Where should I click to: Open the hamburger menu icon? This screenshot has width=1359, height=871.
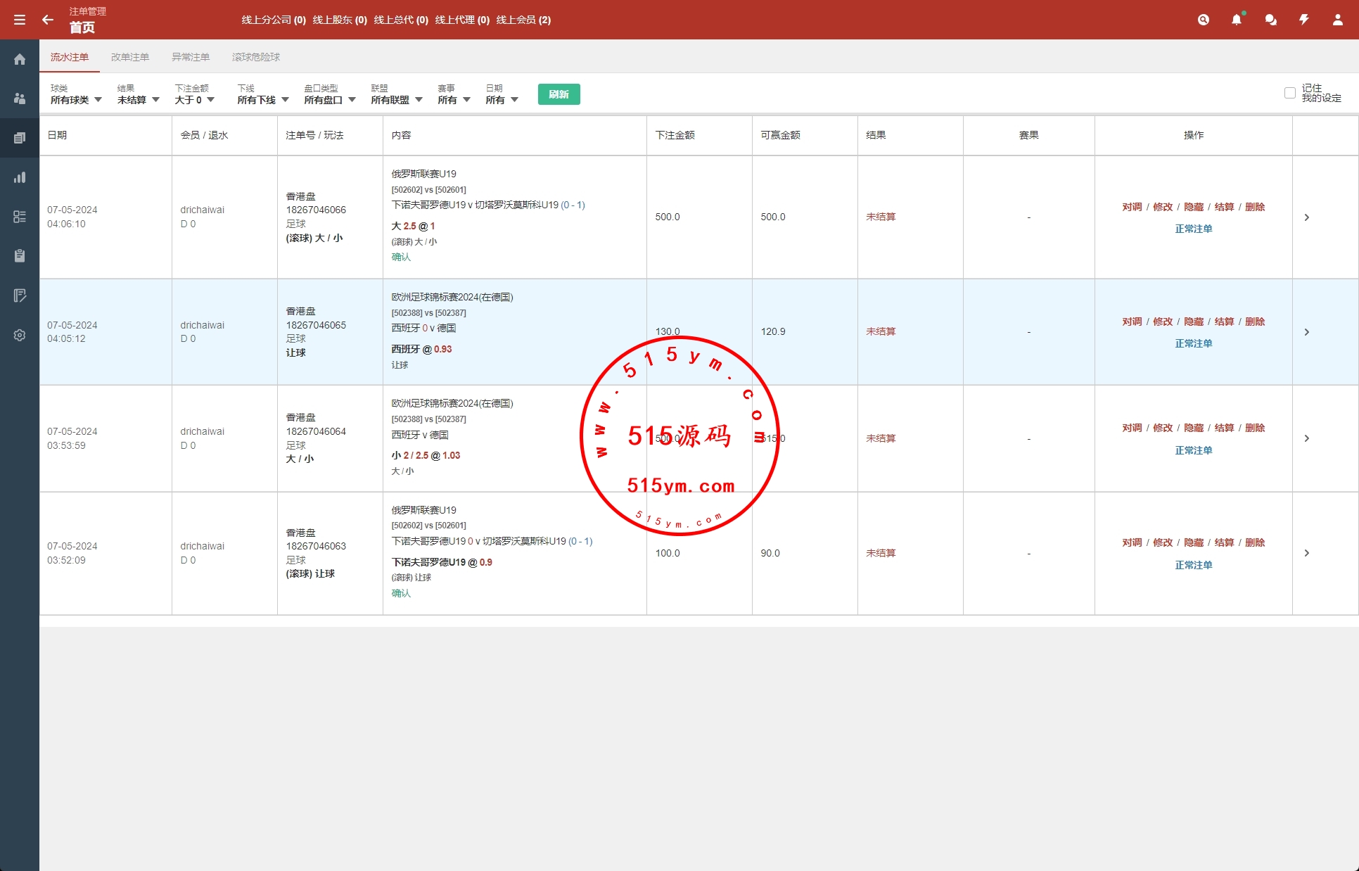(20, 20)
